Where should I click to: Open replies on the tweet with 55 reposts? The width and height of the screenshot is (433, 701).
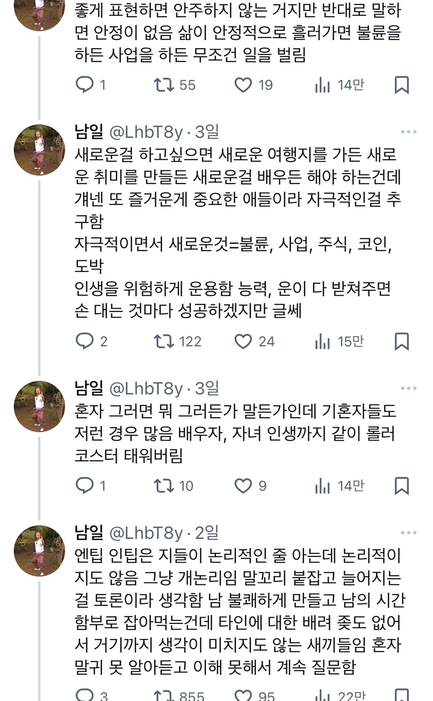pos(85,85)
